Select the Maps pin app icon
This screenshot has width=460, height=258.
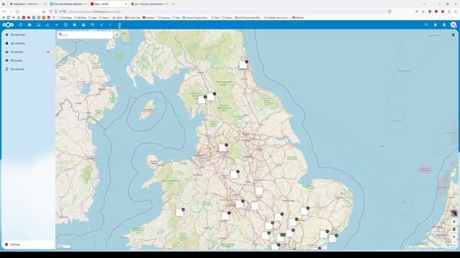click(x=119, y=25)
